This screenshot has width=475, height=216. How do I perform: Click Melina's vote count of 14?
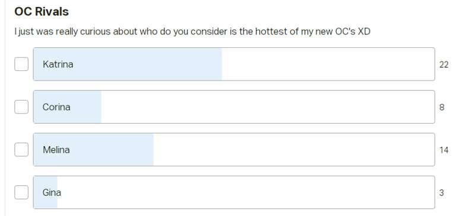pos(444,150)
